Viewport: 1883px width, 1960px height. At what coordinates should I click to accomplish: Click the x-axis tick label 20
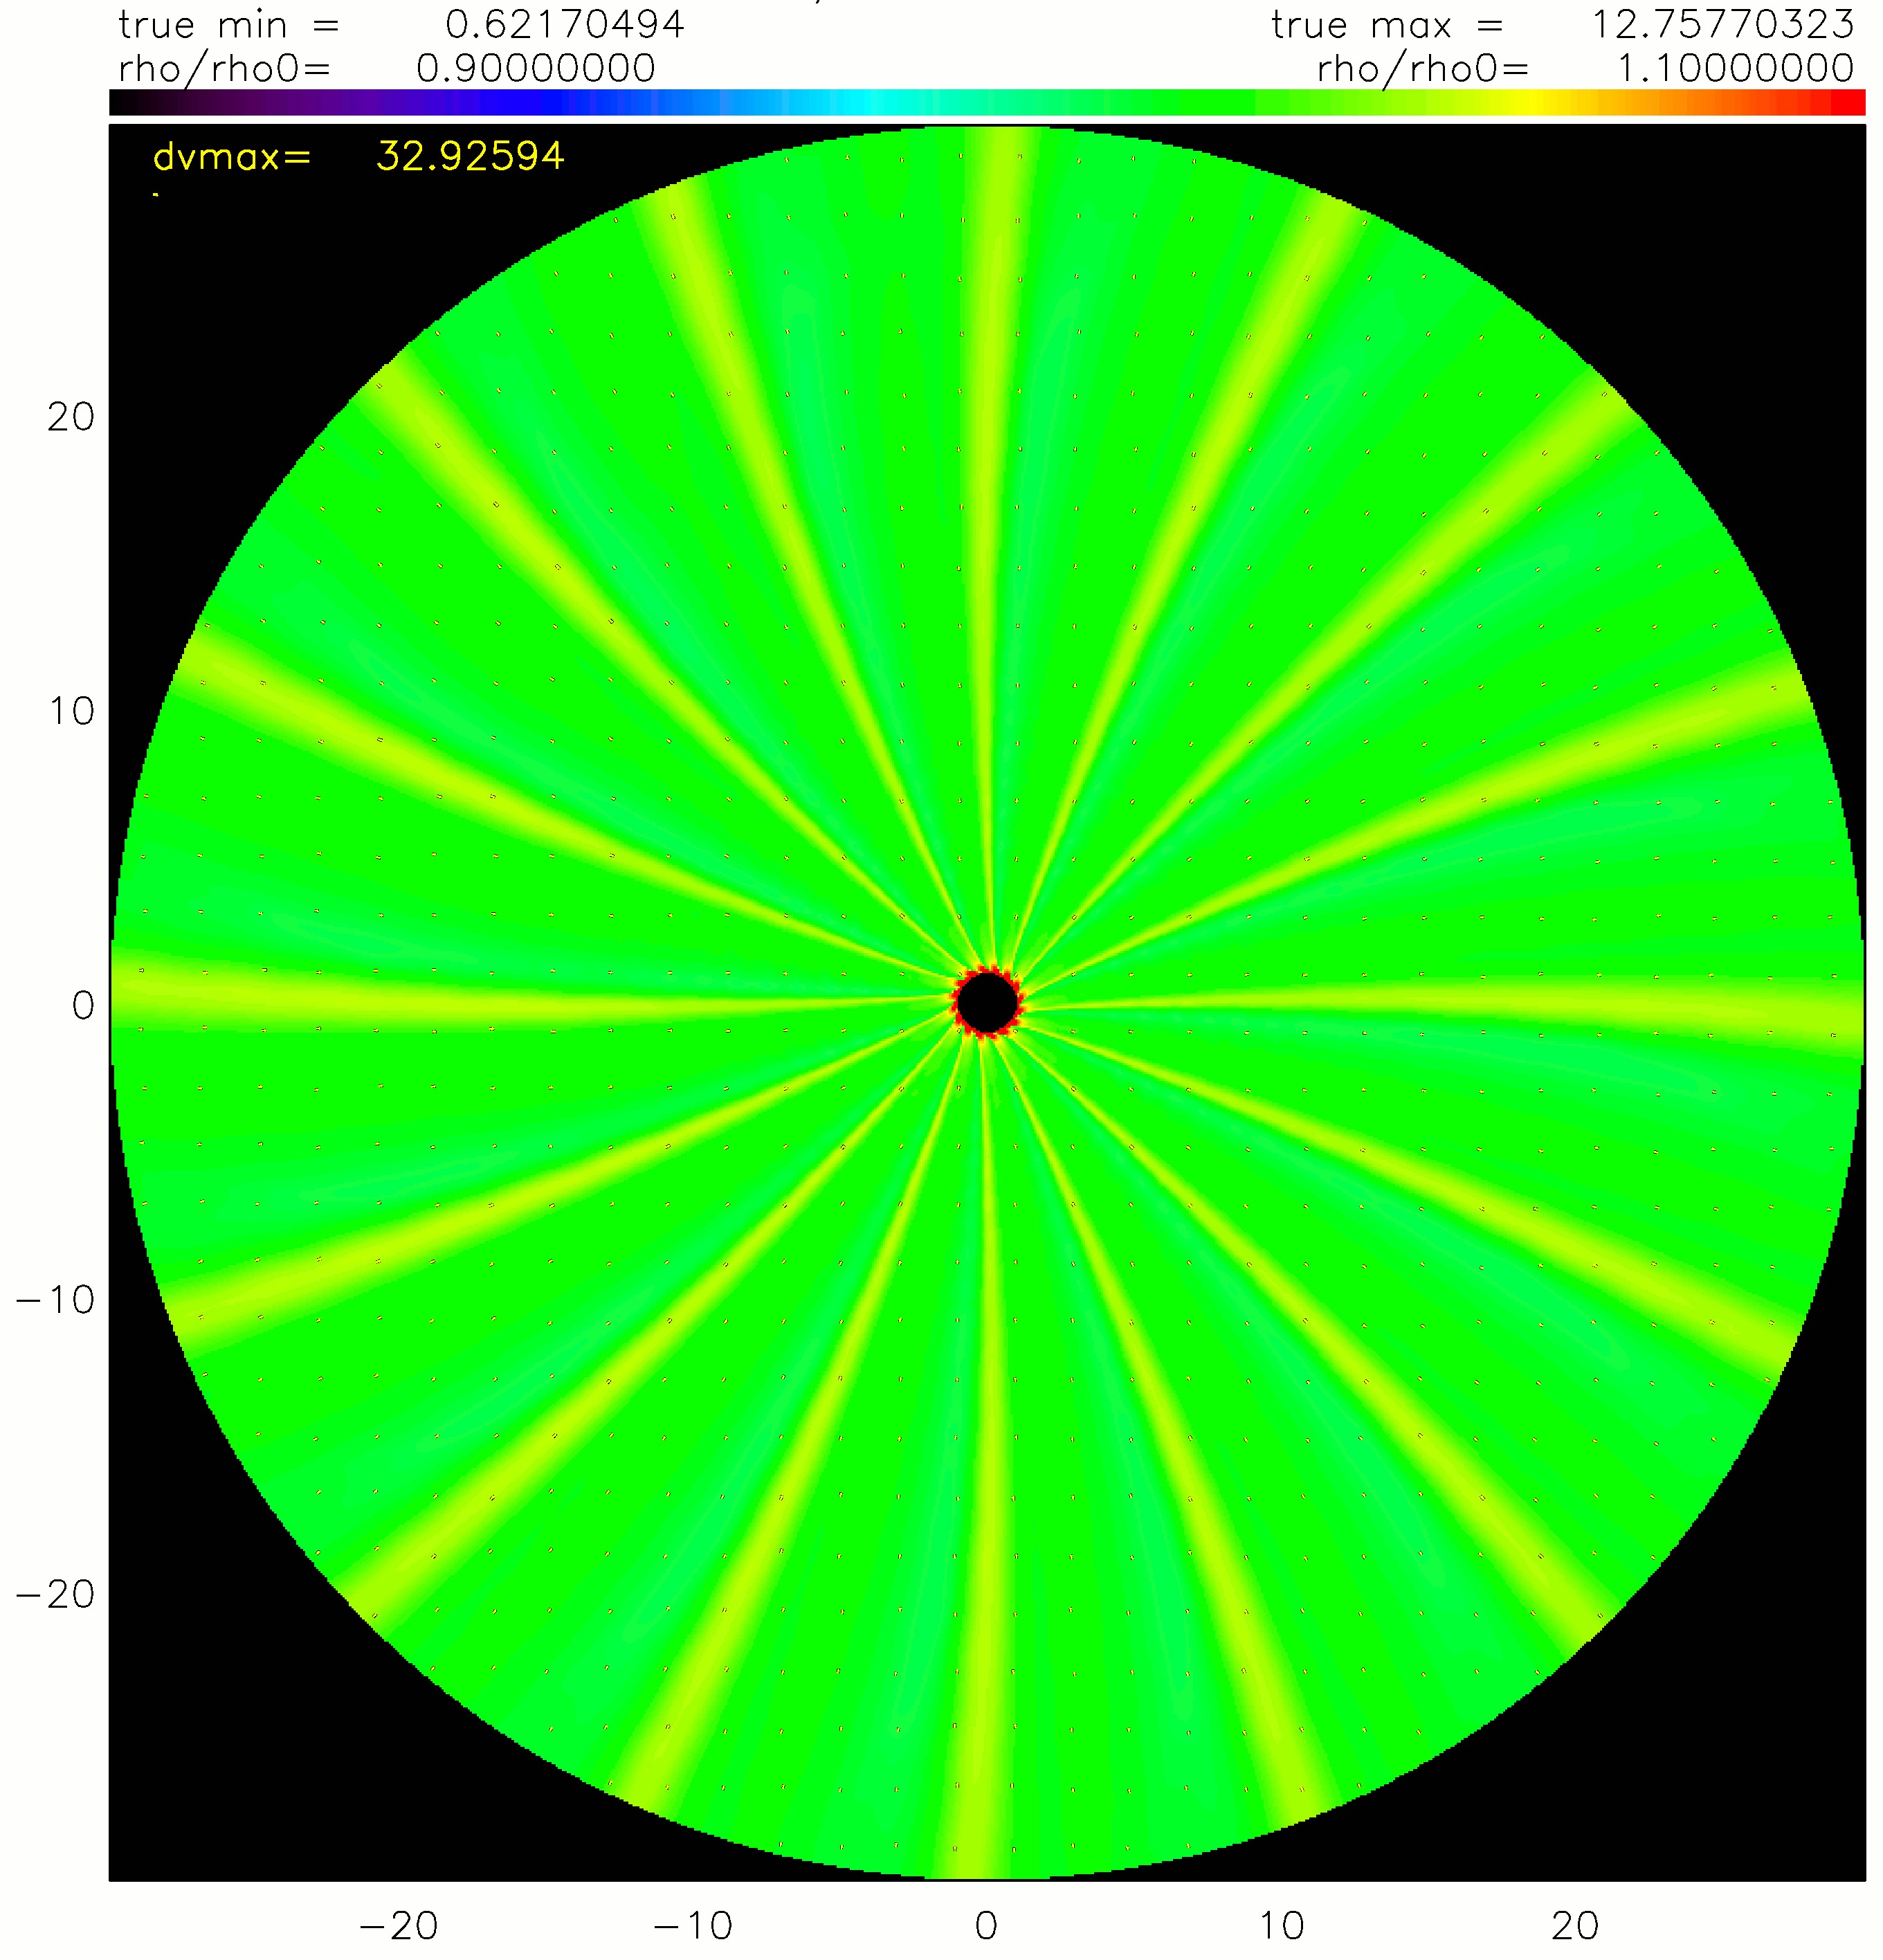(1575, 1925)
